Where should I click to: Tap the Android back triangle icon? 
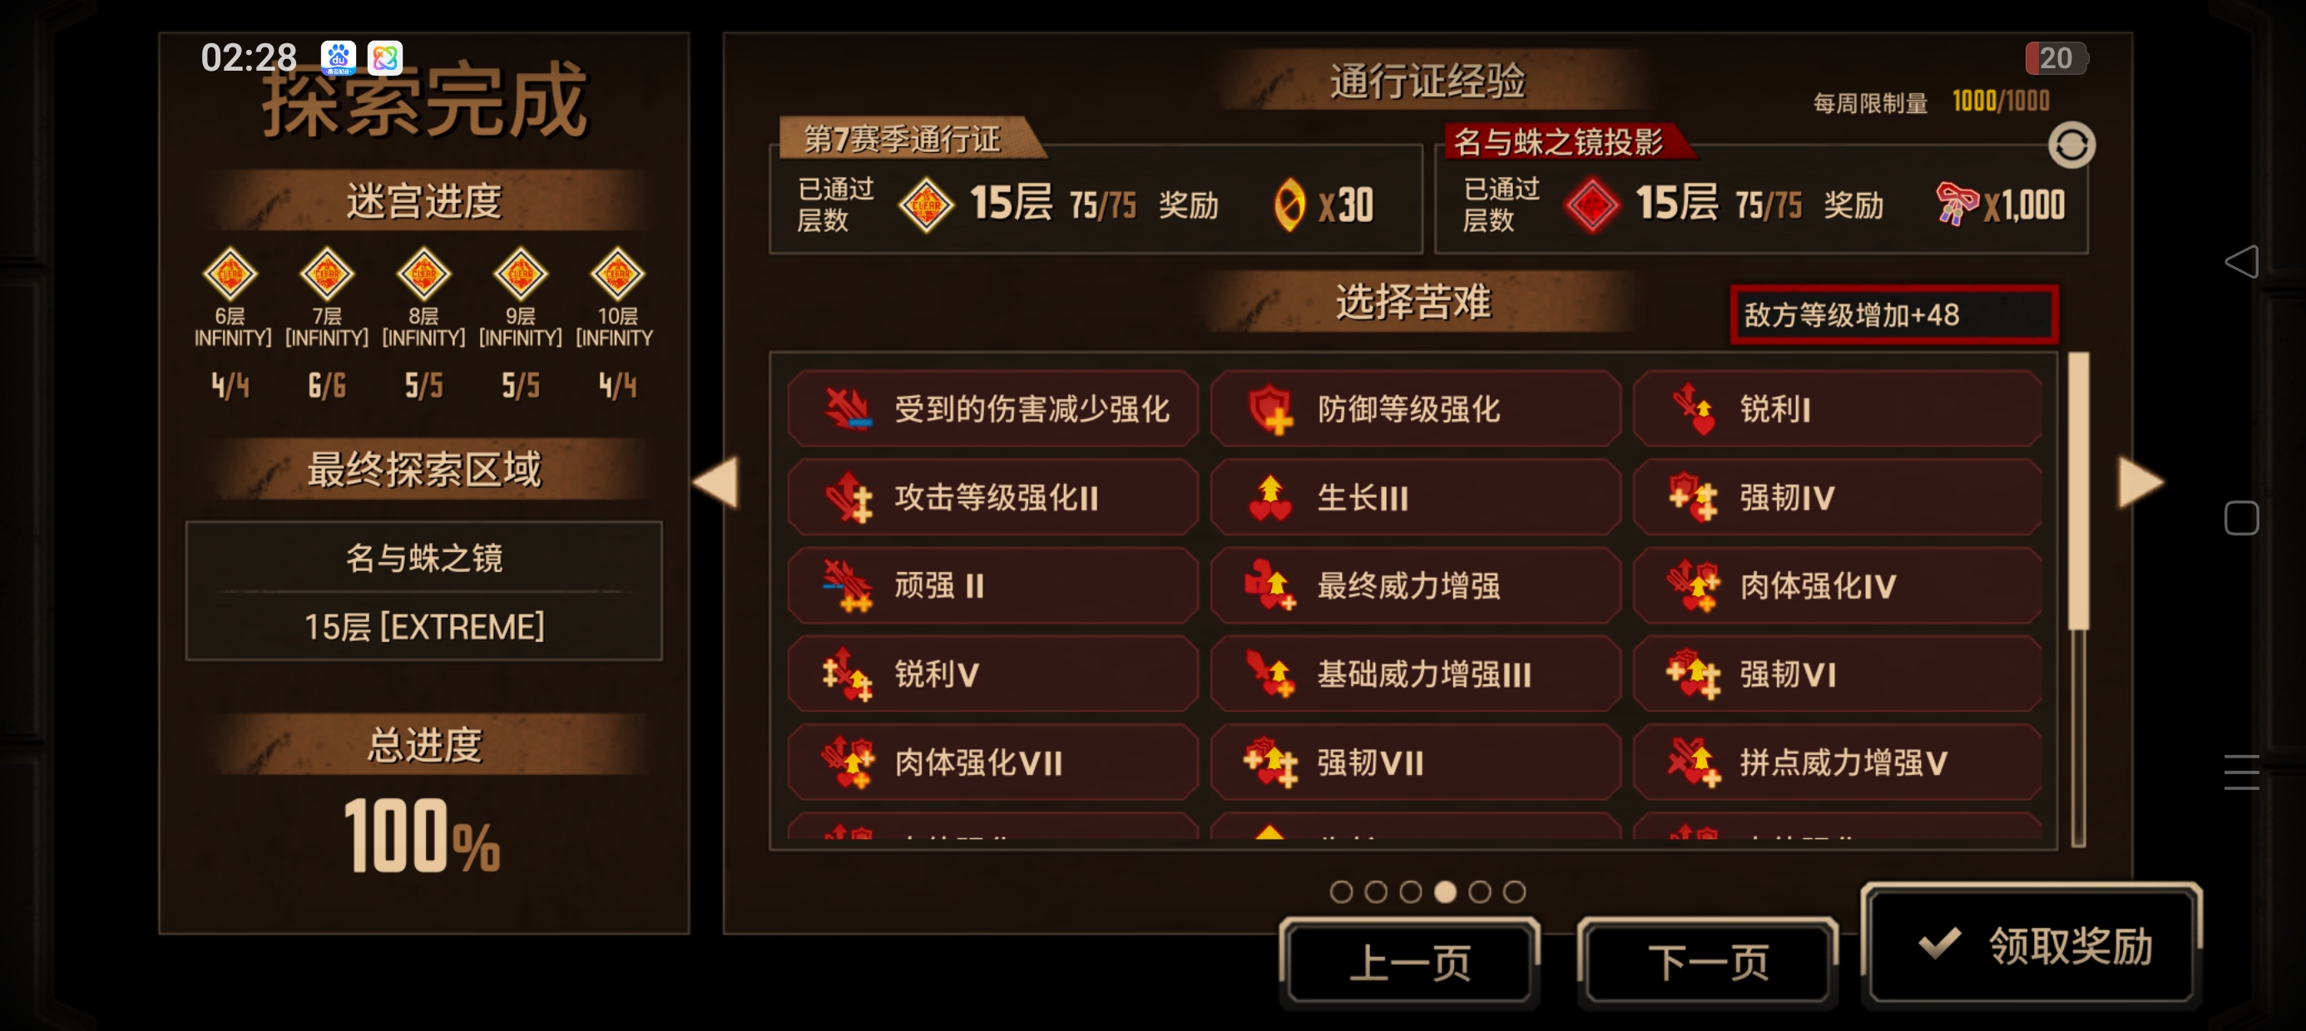click(2242, 262)
